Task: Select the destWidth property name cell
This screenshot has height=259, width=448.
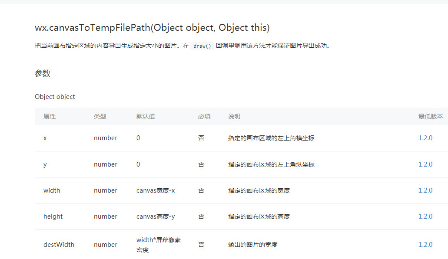Action: 59,245
